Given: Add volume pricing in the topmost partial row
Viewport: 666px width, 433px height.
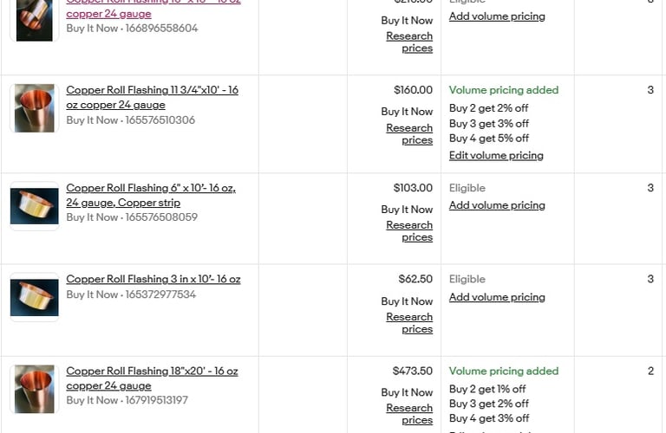Looking at the screenshot, I should coord(497,16).
